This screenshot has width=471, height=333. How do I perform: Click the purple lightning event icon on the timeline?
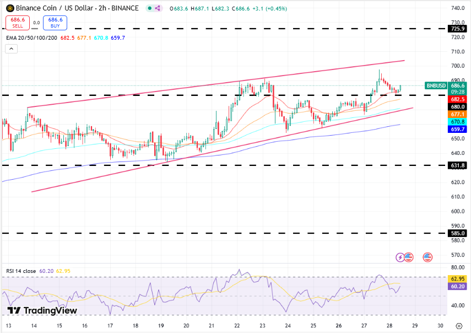pos(400,257)
